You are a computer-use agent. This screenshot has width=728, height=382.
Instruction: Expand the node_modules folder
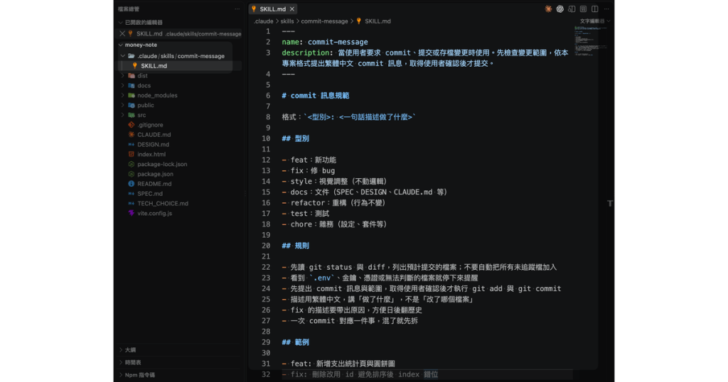click(123, 95)
